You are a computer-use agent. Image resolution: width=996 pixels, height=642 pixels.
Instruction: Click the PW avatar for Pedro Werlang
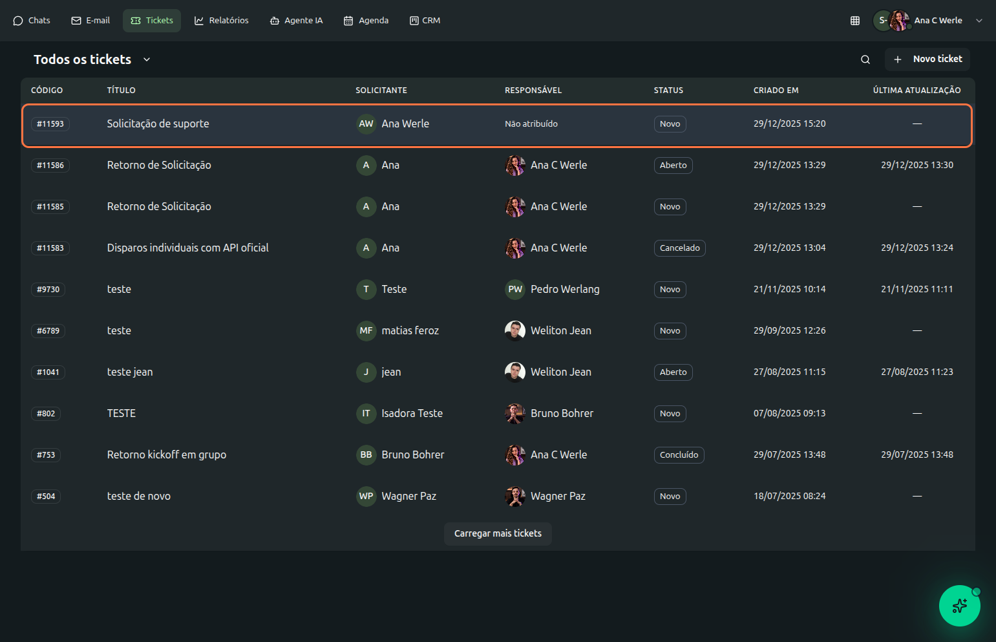514,289
